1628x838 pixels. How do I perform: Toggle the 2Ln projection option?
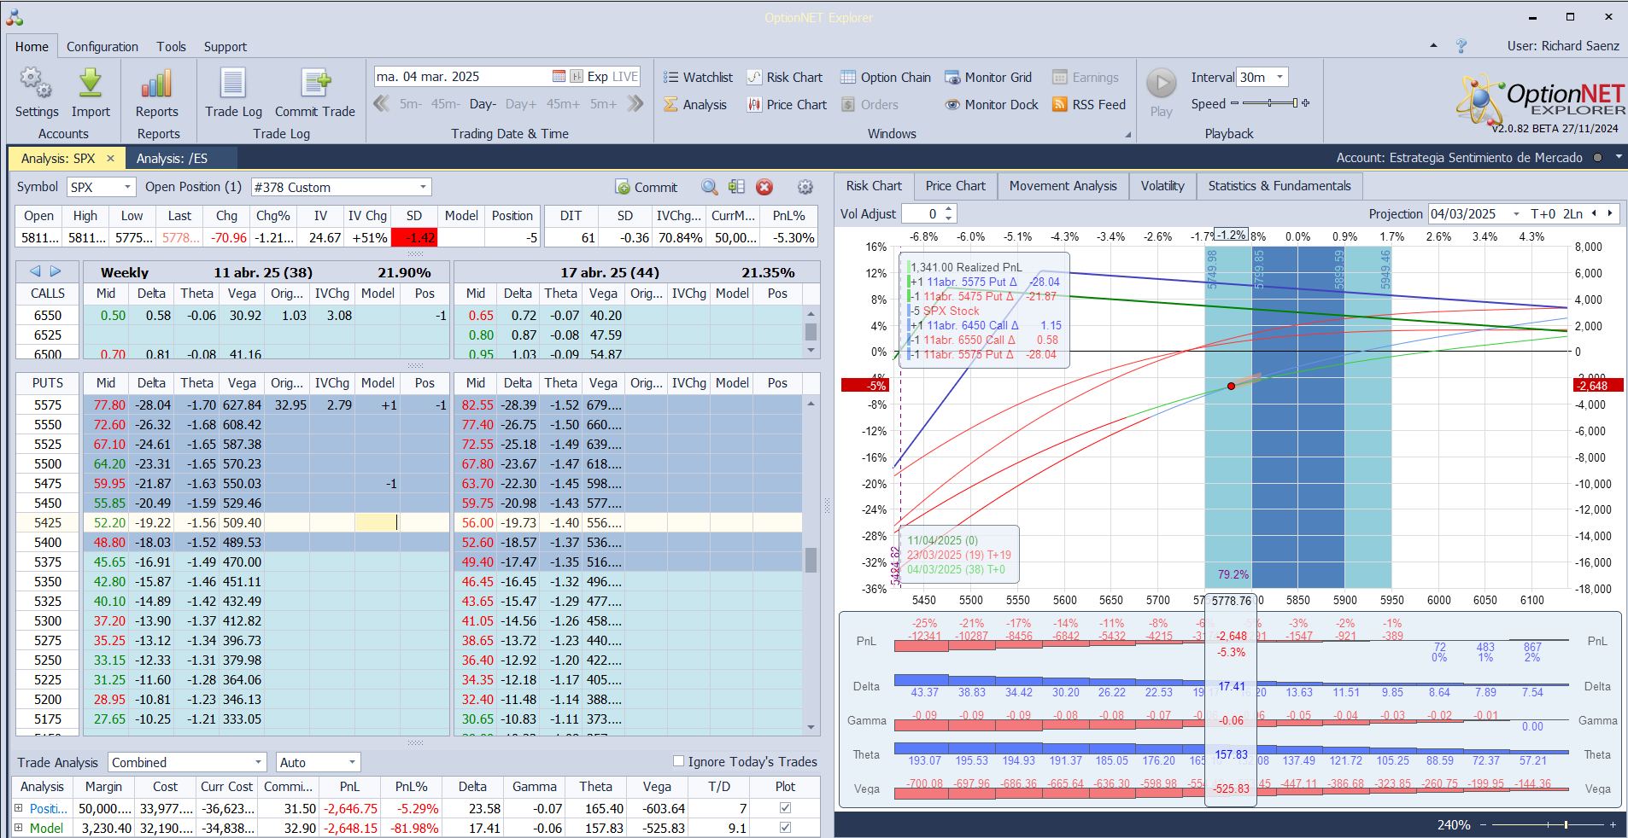[1572, 214]
